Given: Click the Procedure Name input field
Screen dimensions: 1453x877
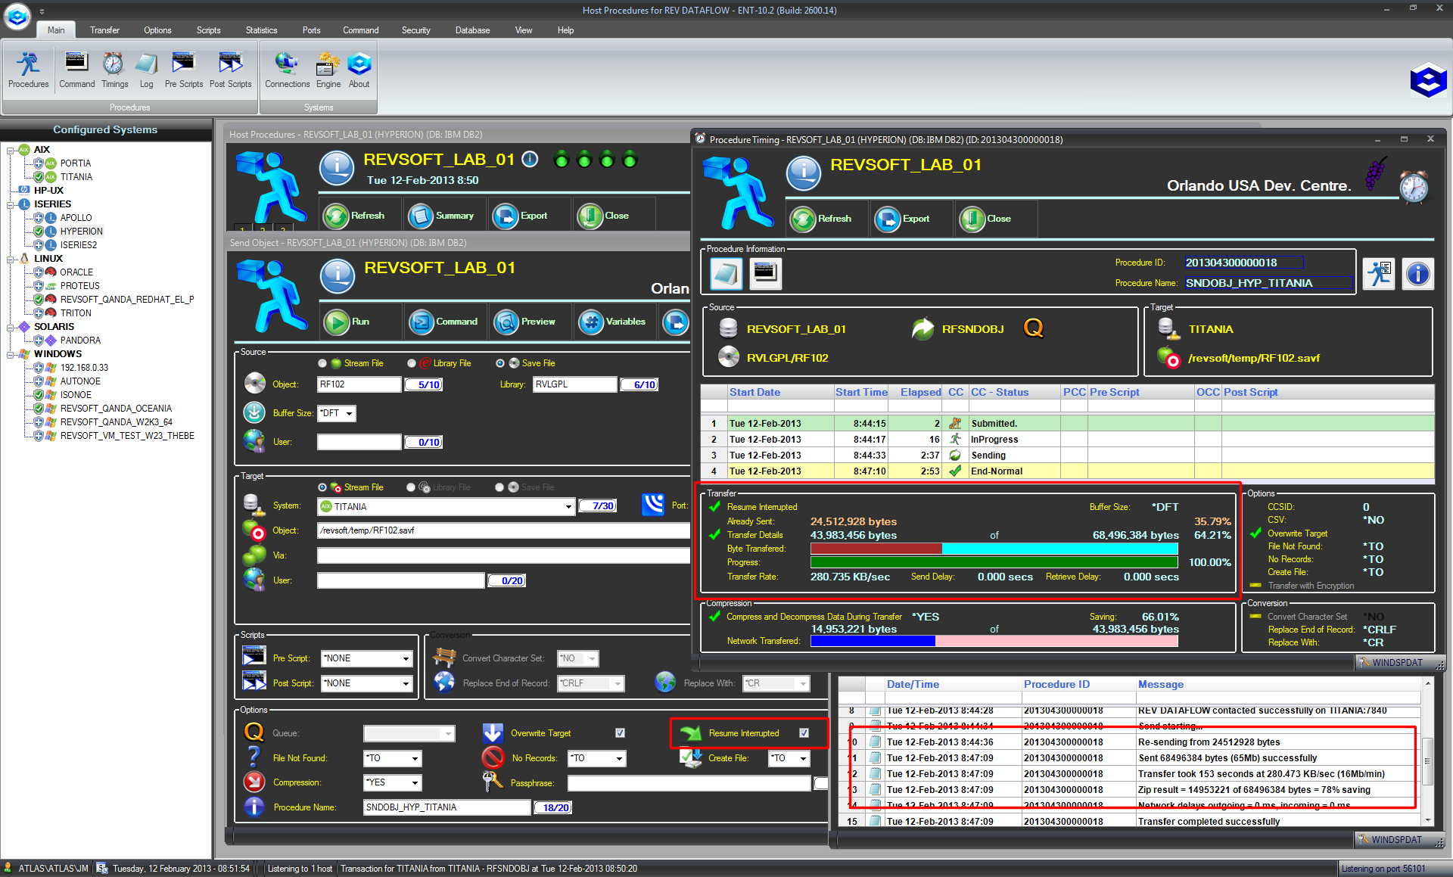Looking at the screenshot, I should tap(446, 807).
